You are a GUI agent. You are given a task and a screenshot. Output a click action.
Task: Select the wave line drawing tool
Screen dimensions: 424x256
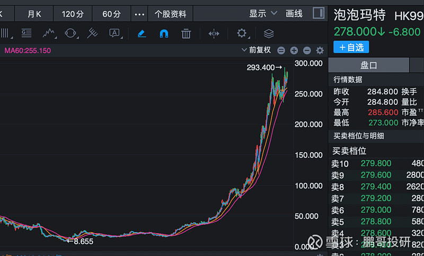pos(49,33)
